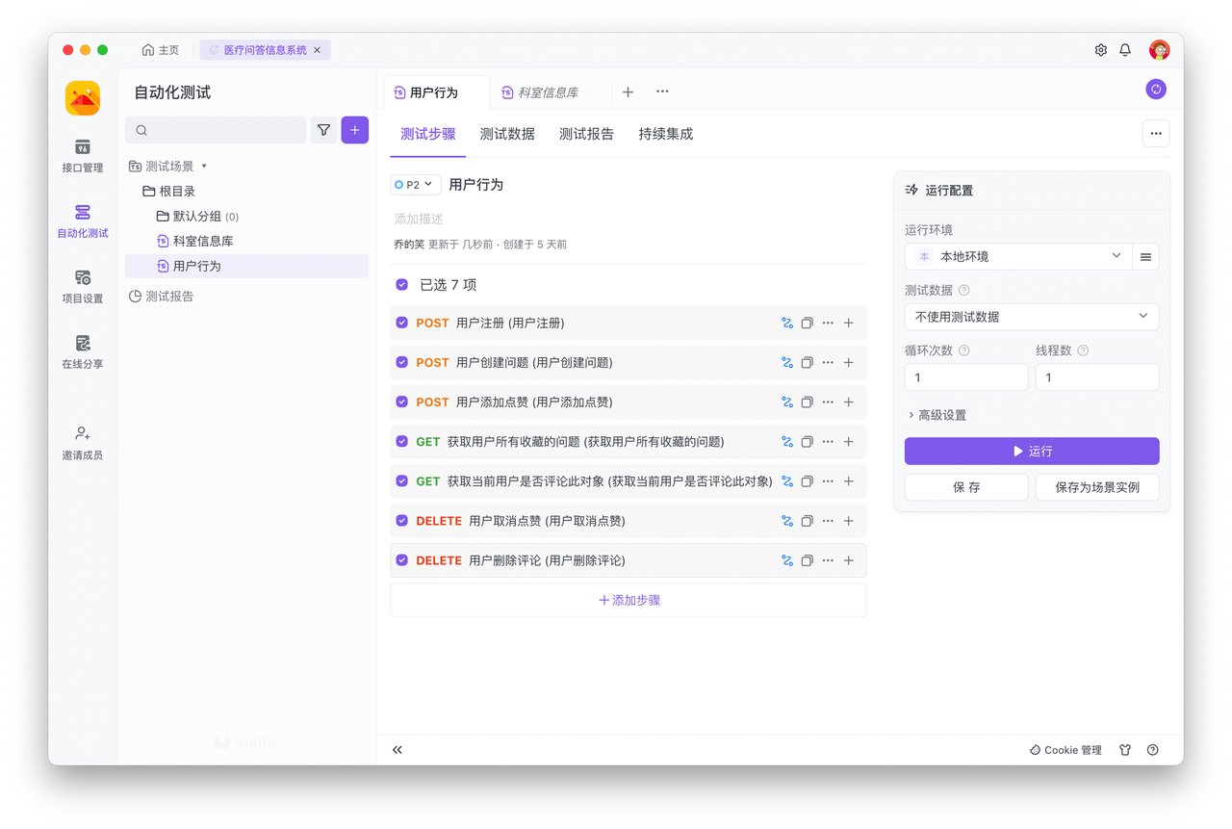The image size is (1232, 829).
Task: Expand the 高级设置 section
Action: coord(937,415)
